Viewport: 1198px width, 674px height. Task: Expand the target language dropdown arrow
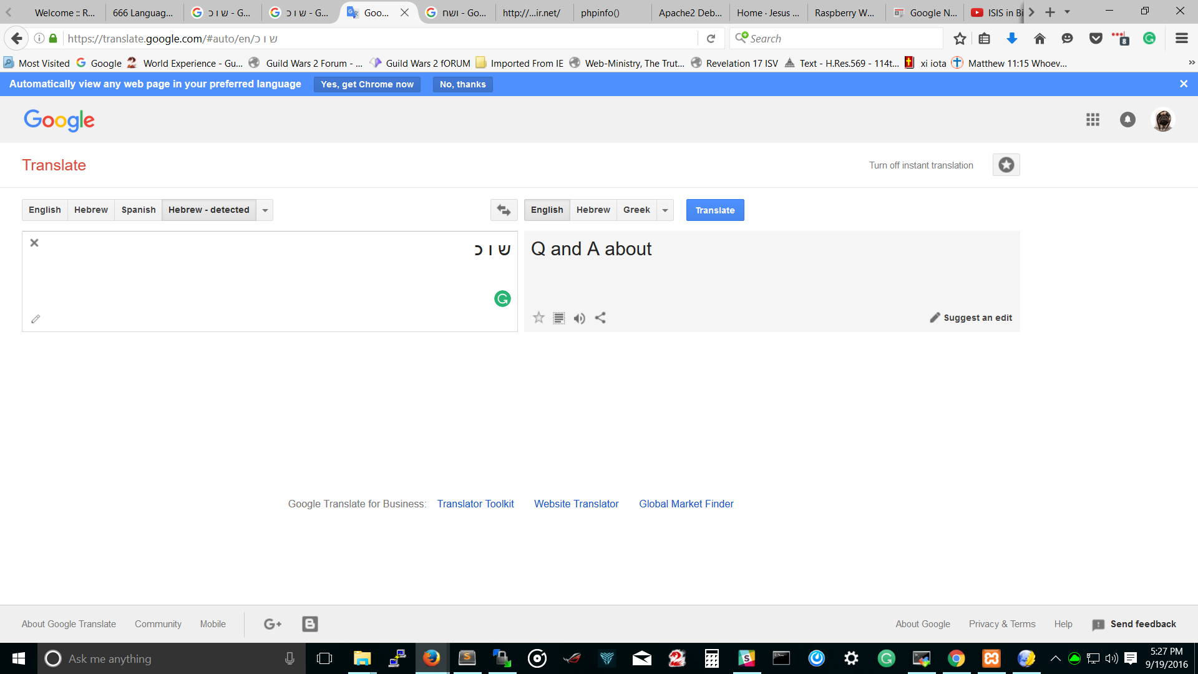pyautogui.click(x=665, y=210)
